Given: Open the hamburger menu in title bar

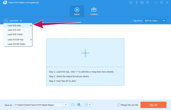Looking at the screenshot, I should click(x=147, y=2).
